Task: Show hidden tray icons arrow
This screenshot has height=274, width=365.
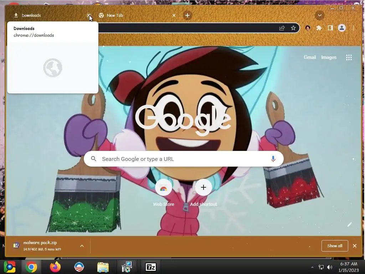Action: pos(312,267)
